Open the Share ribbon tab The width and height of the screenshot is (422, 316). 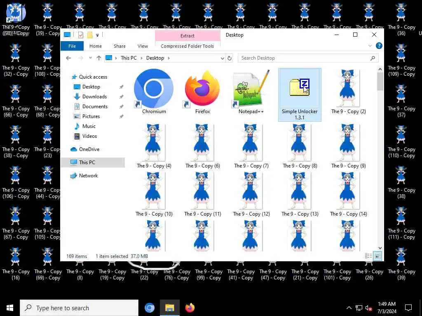pos(120,46)
